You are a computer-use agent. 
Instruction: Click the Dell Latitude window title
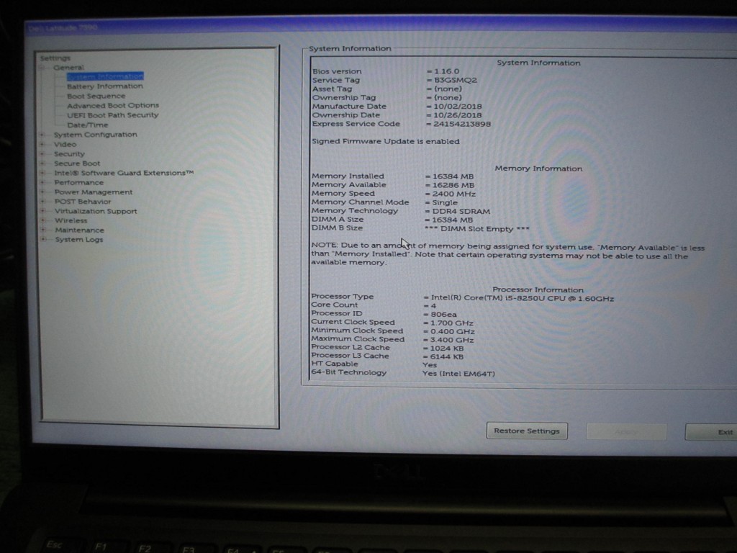pyautogui.click(x=63, y=28)
